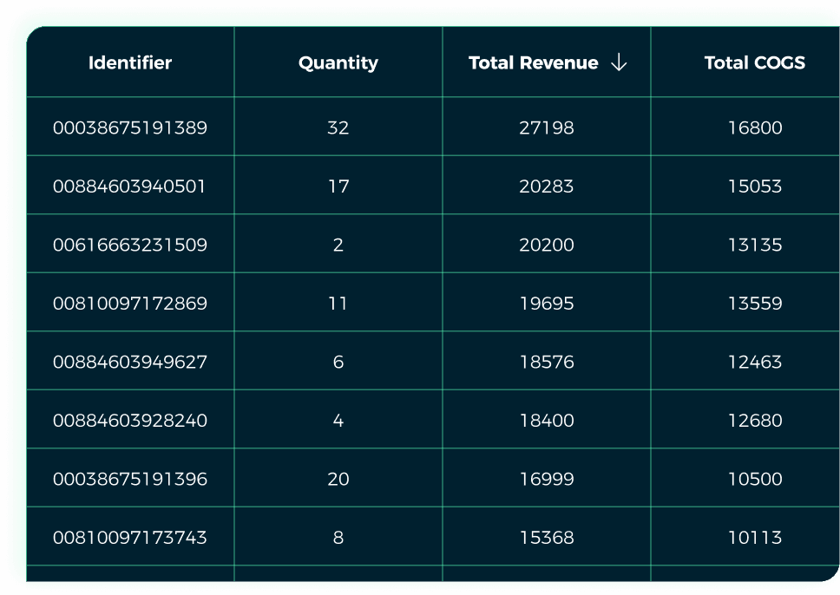Click the revenue value 16999
The width and height of the screenshot is (840, 595).
[x=546, y=478]
